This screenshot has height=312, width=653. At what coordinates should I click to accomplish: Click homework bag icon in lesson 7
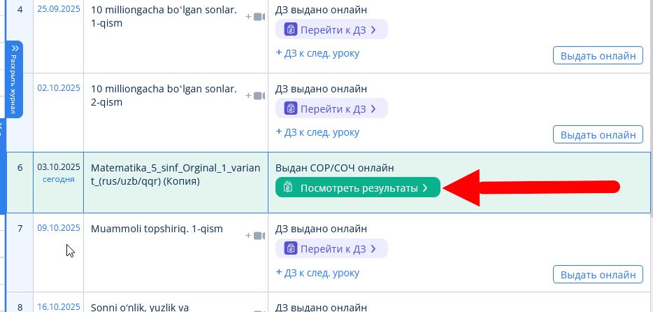(289, 248)
